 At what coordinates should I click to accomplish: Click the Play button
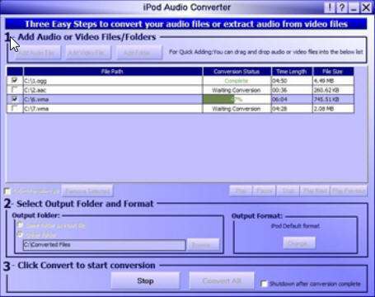(241, 191)
